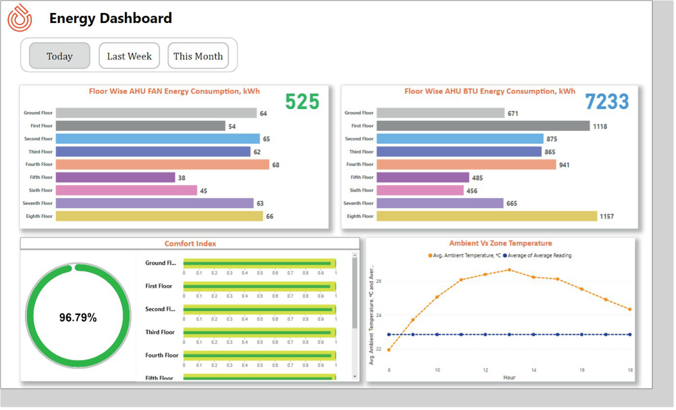The height and width of the screenshot is (410, 676).
Task: Toggle the Average of Average Reading legend item
Action: 537,256
